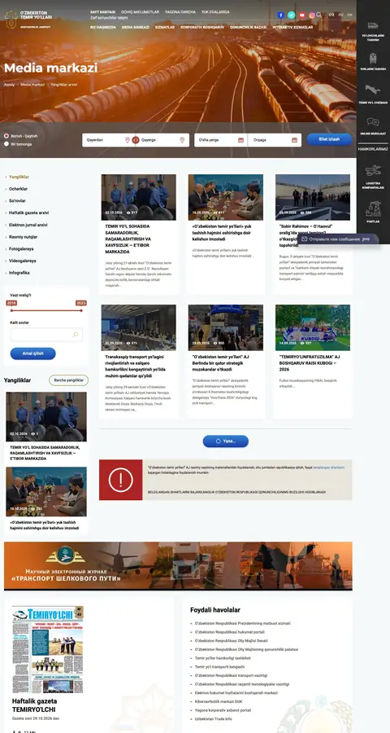Viewport: 390px width, 733px height.
Task: Click the header search magnifier icon
Action: (319, 15)
